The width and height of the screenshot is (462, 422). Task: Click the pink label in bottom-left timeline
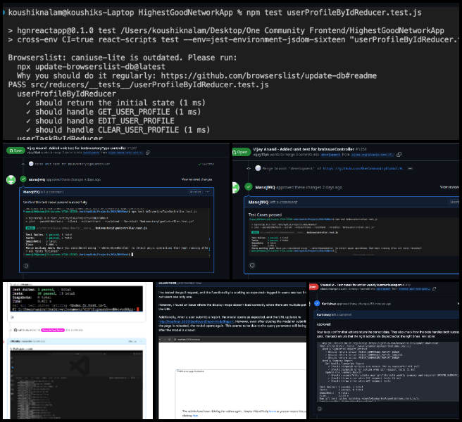click(x=53, y=330)
